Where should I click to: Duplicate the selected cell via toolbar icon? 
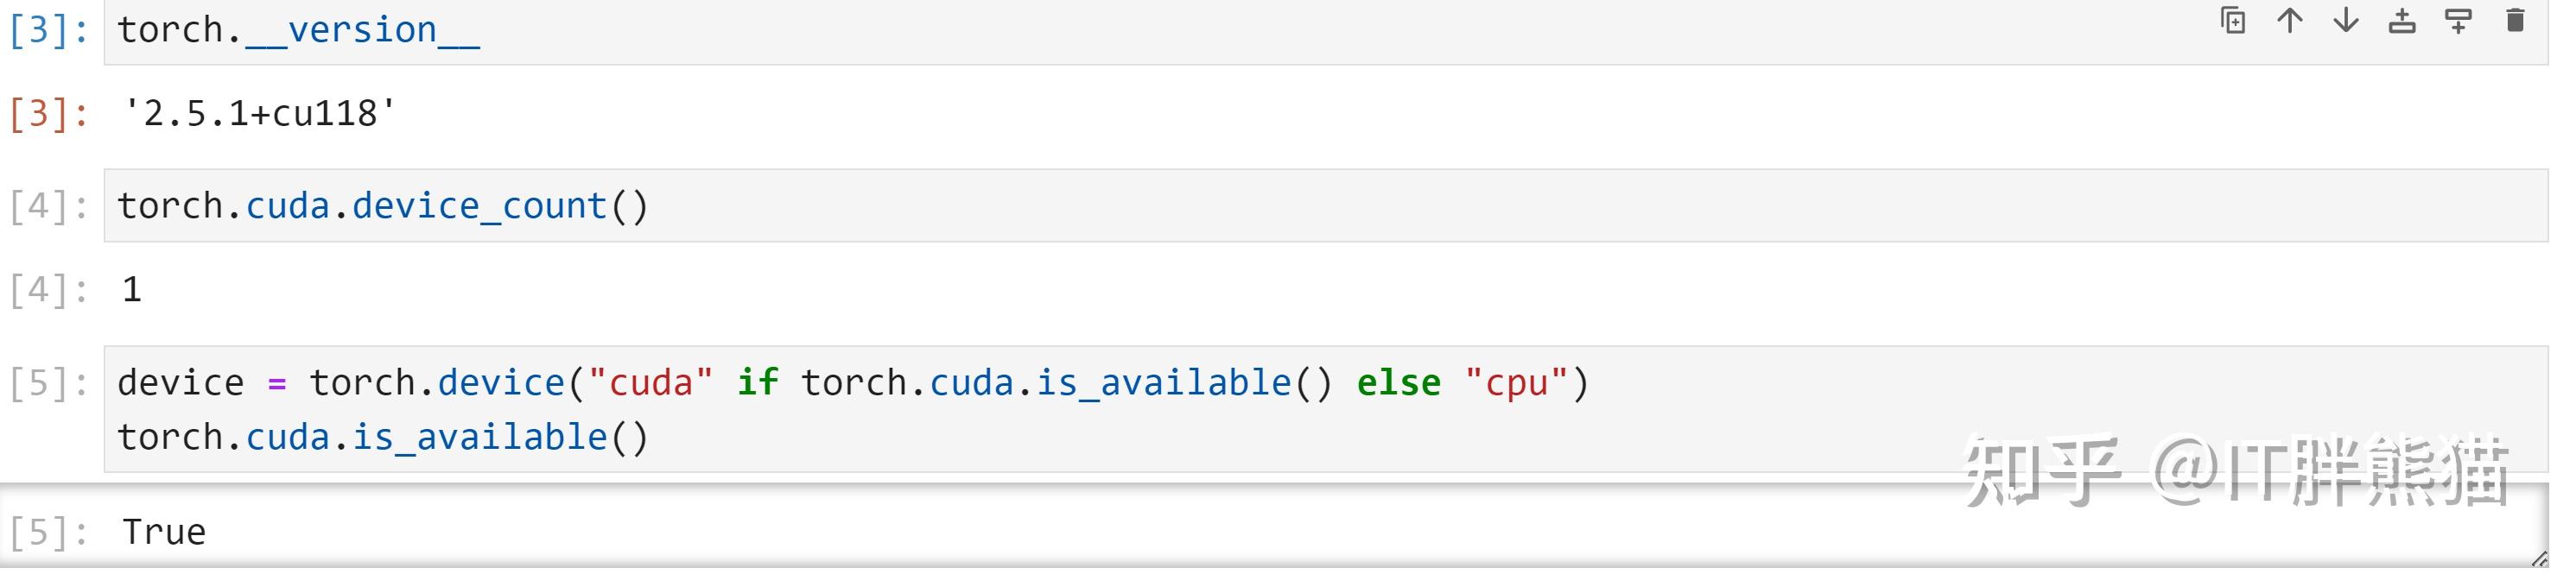pos(2233,21)
